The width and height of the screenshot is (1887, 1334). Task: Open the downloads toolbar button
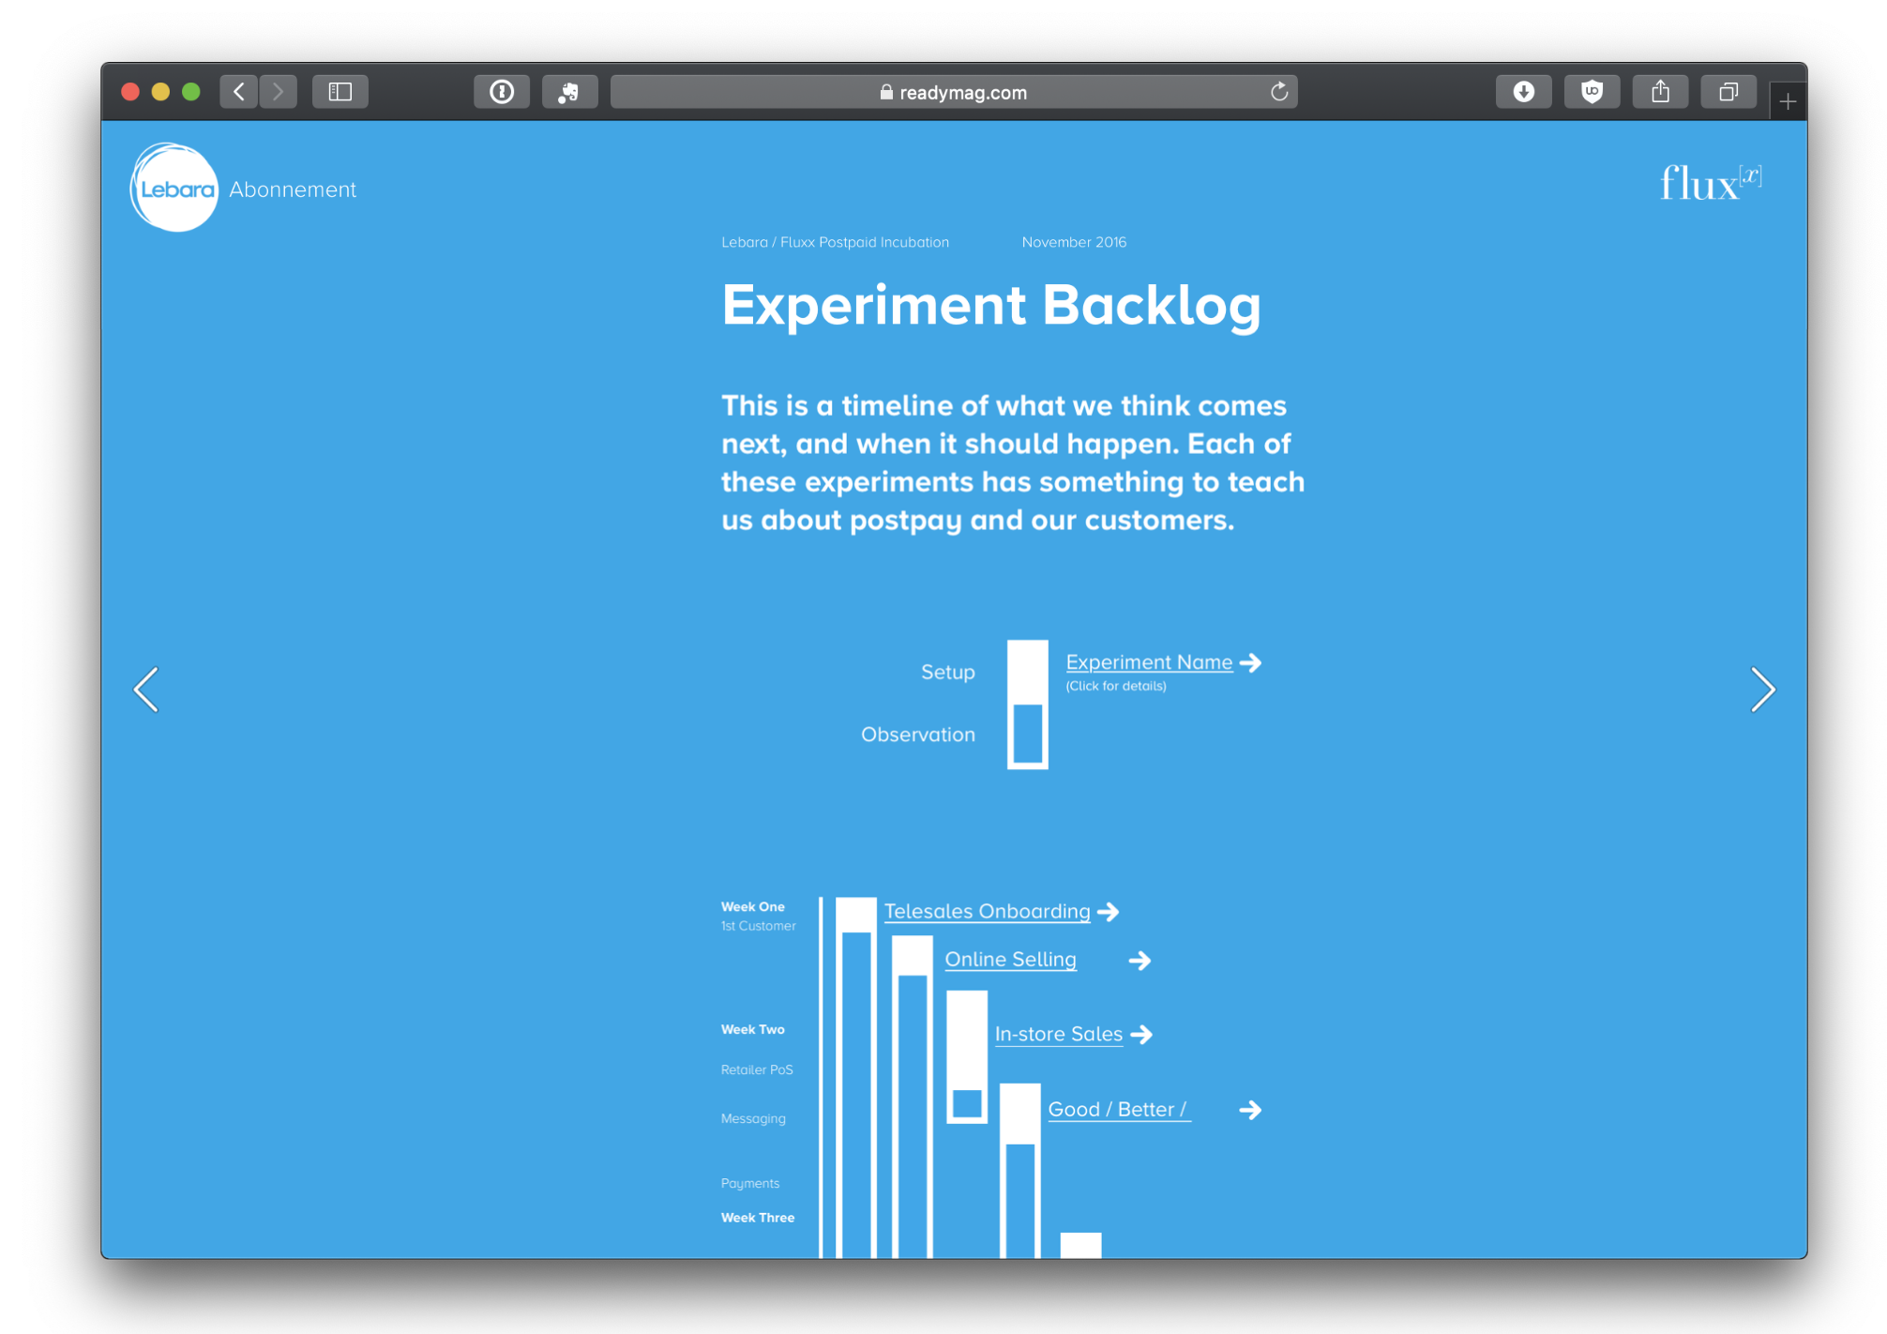tap(1523, 92)
